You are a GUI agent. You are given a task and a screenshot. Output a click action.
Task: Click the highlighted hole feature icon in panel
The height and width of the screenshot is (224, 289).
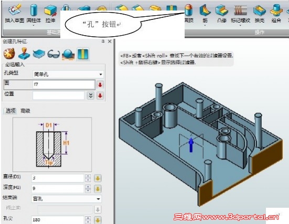coord(83,54)
